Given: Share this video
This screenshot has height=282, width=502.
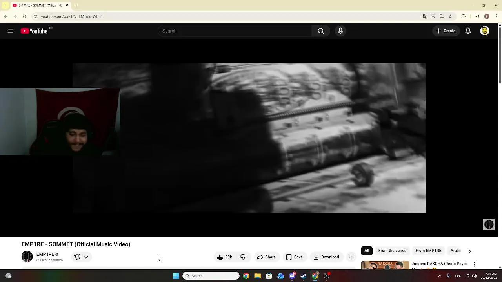Looking at the screenshot, I should click(266, 257).
